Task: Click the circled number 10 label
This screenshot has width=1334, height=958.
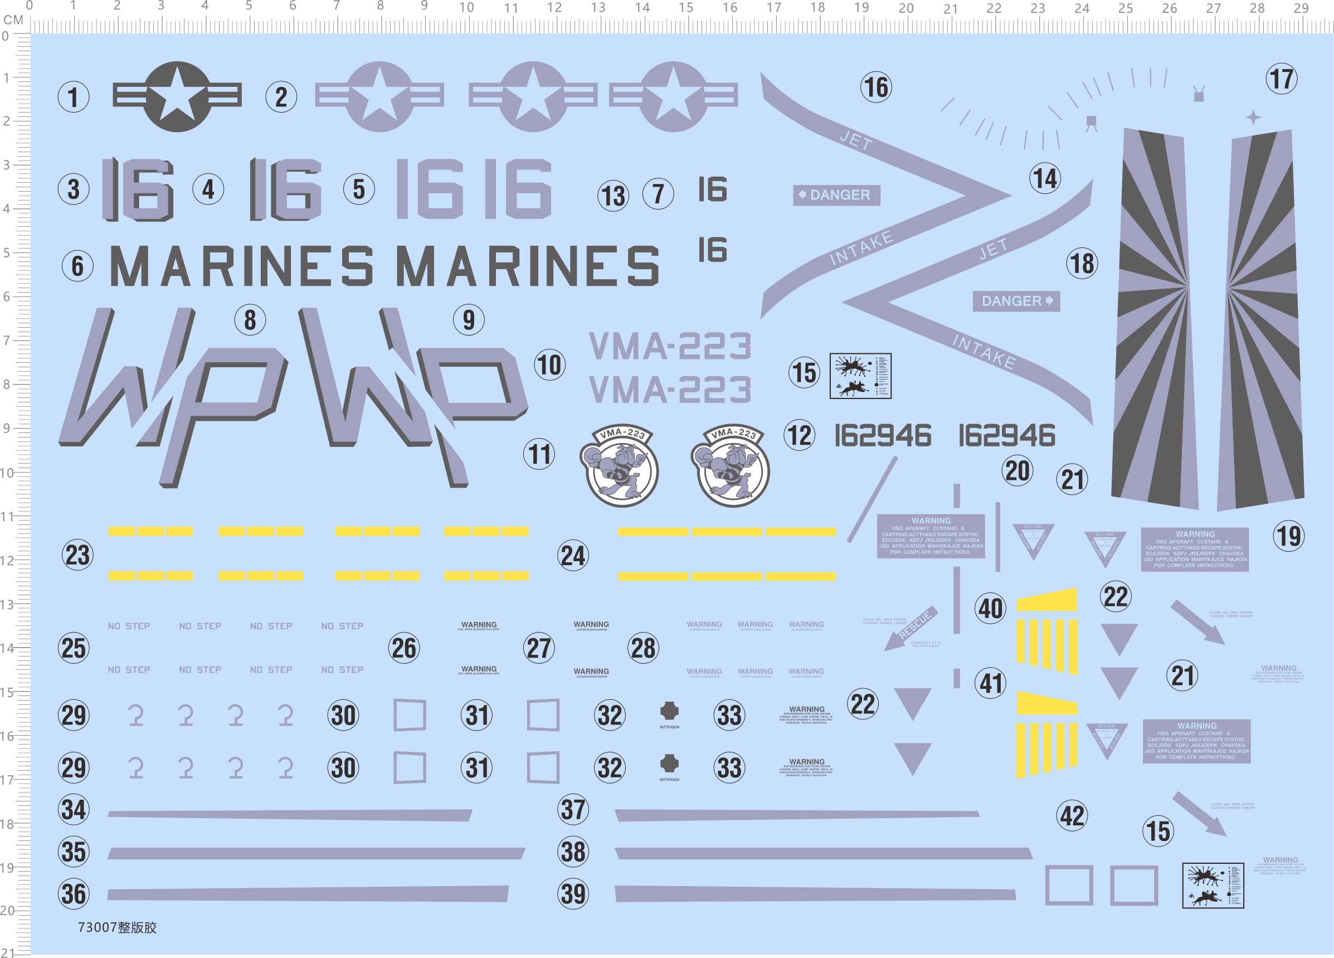Action: tap(549, 365)
